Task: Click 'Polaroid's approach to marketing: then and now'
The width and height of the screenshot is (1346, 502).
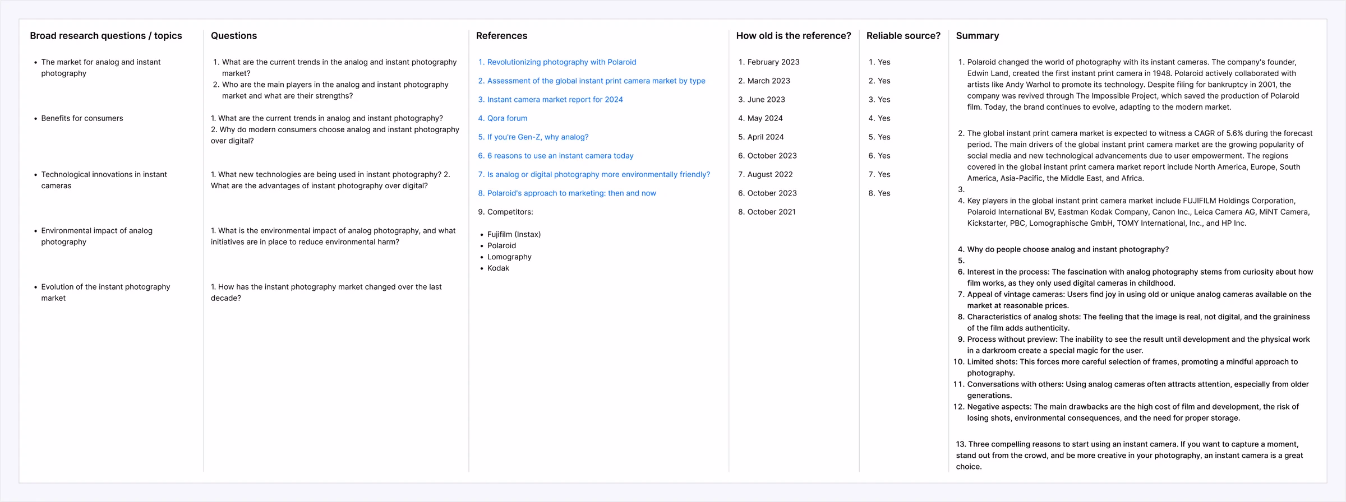Action: (571, 193)
